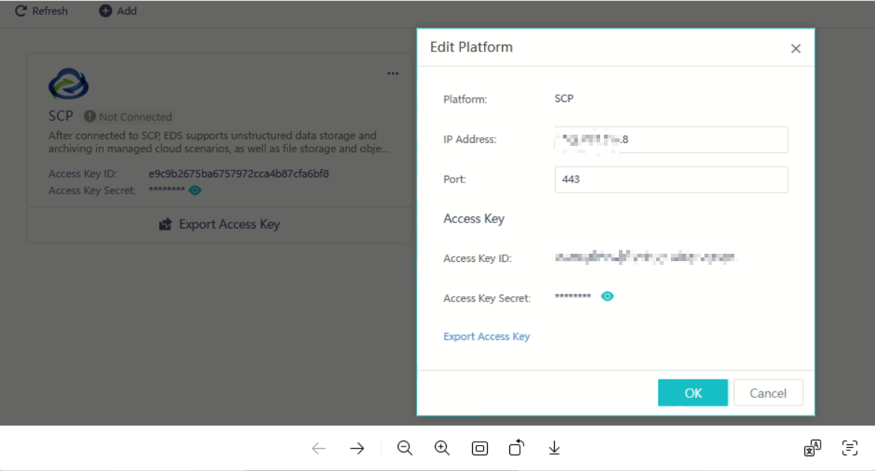Download the image

click(554, 448)
